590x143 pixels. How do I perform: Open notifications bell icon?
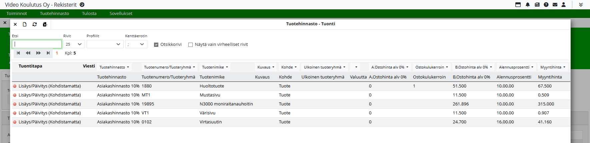coord(528,5)
